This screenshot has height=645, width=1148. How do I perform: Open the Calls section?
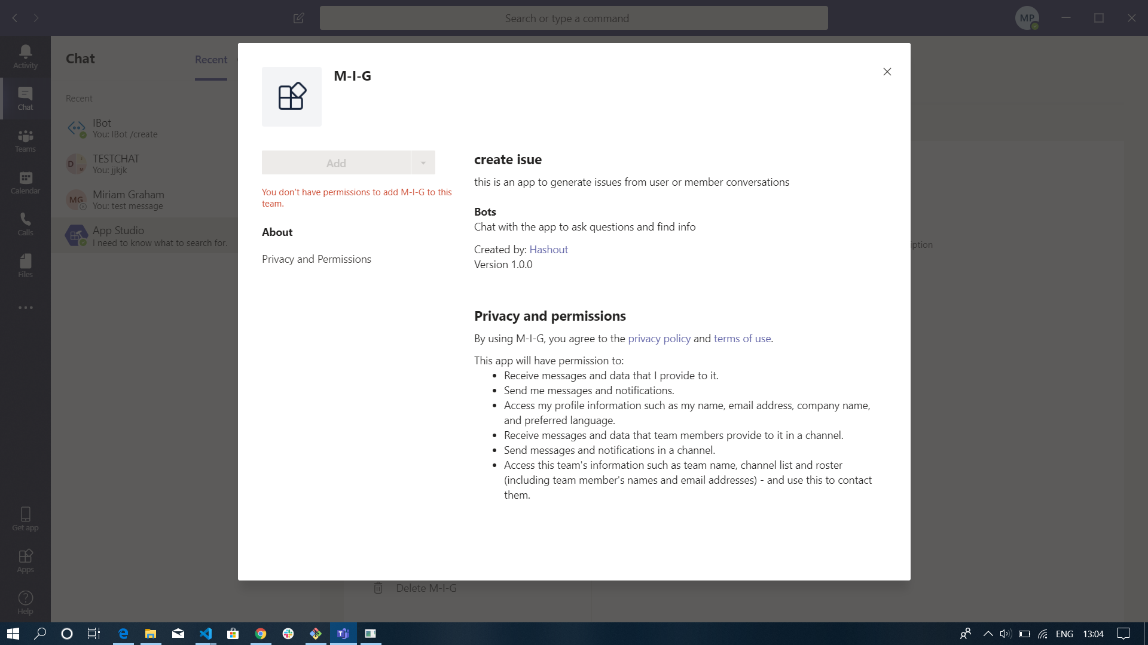click(25, 224)
